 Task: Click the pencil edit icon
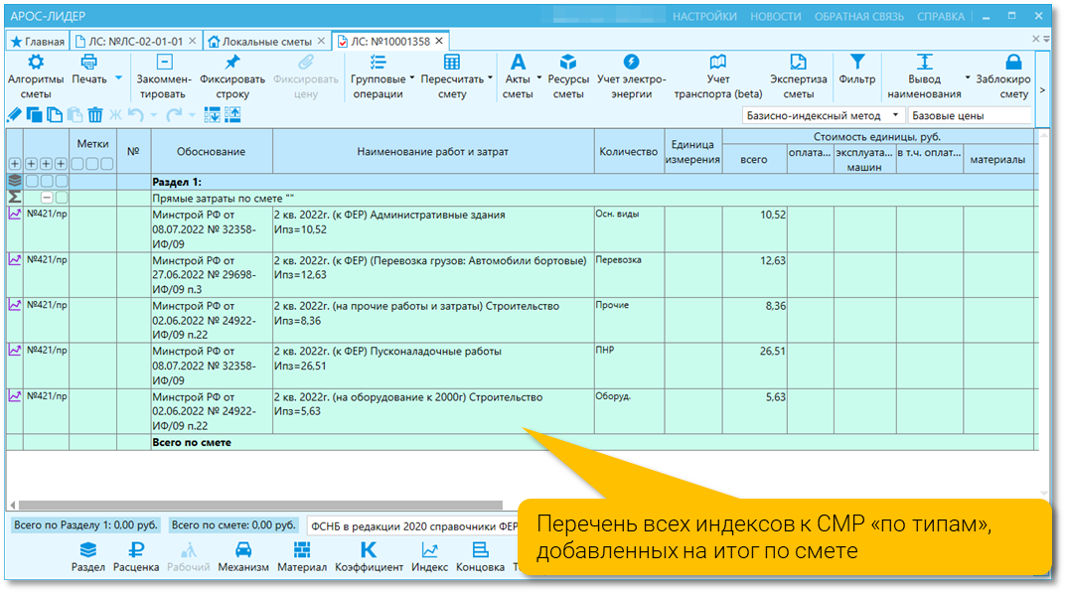click(x=14, y=115)
